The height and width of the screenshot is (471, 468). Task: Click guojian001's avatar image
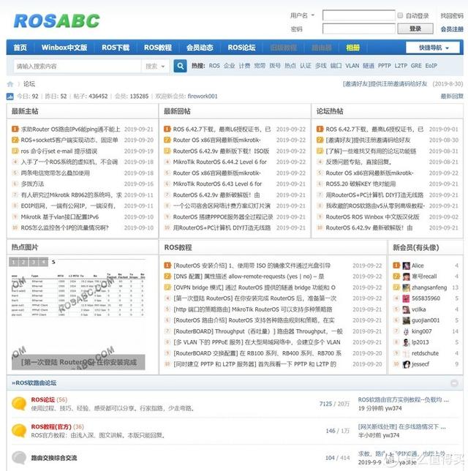tap(406, 320)
